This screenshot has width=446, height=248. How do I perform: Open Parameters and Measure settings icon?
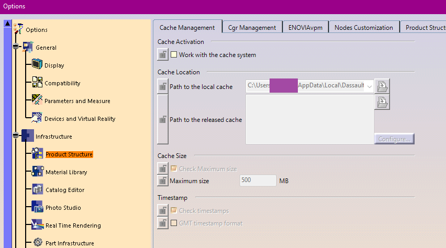(37, 100)
